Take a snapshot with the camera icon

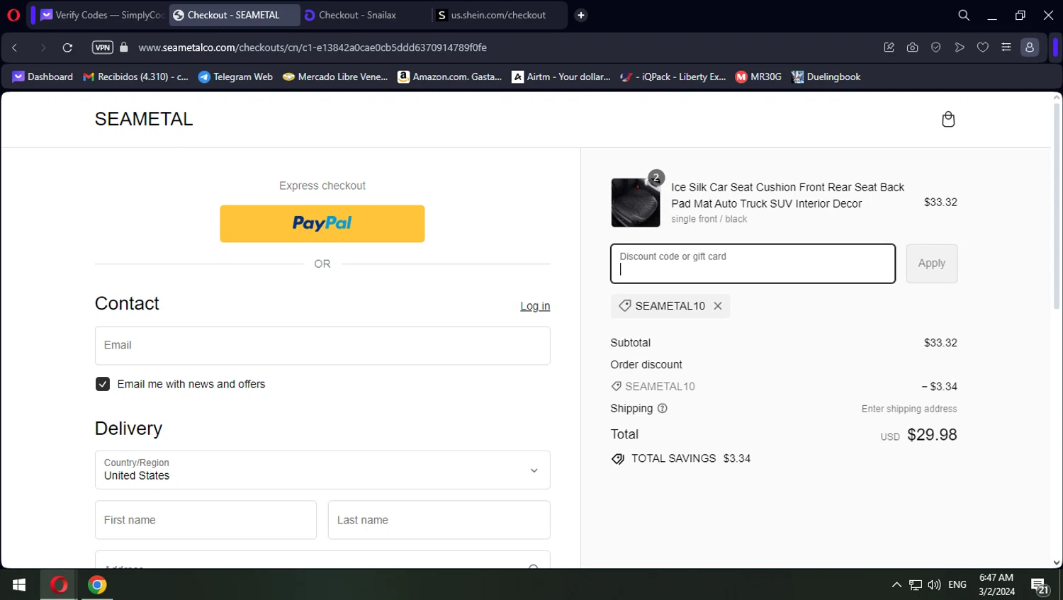[912, 47]
